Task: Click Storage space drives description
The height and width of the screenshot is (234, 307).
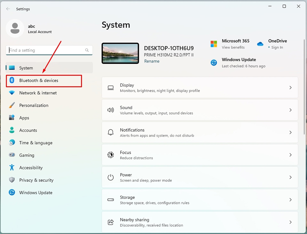Action: [155, 203]
